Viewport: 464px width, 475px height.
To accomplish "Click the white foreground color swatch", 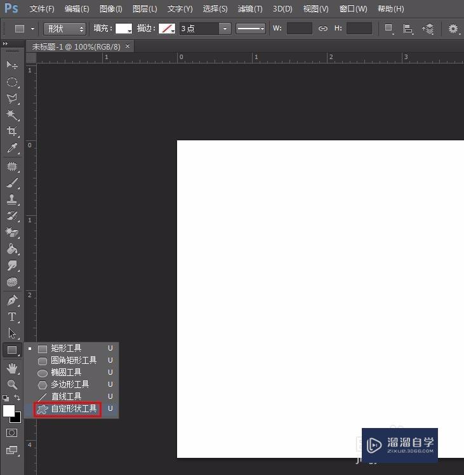I will tap(8, 411).
